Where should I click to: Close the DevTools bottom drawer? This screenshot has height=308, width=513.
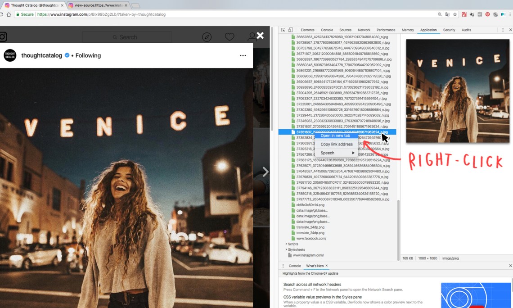510,266
